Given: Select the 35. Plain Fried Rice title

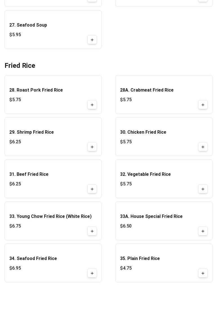Looking at the screenshot, I should point(140,259).
